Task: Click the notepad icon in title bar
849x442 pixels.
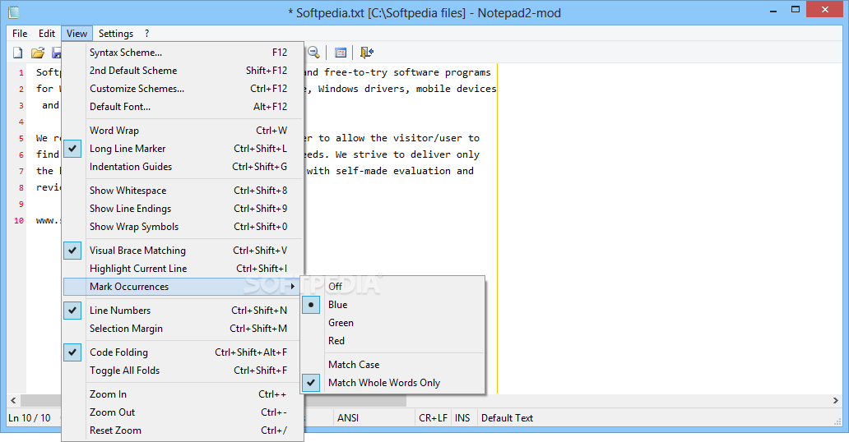Action: point(14,12)
